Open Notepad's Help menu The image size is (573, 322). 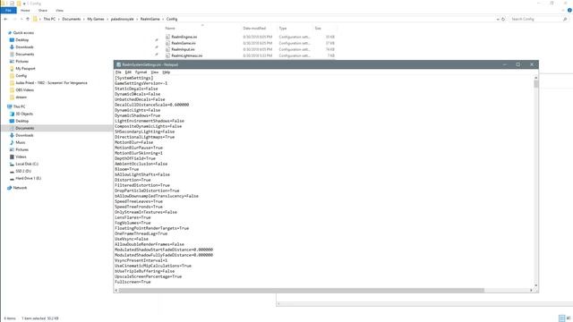point(167,72)
